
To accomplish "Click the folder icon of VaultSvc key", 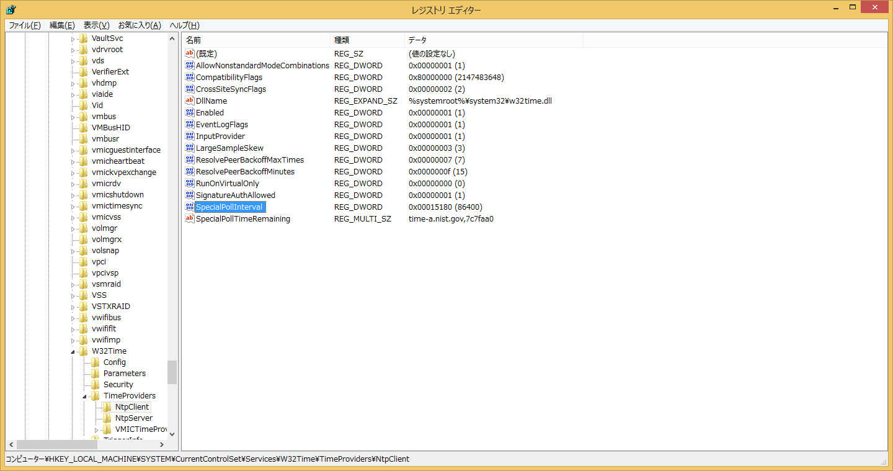I will (x=84, y=38).
